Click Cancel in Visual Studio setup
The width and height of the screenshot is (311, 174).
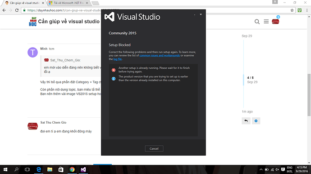(x=154, y=148)
